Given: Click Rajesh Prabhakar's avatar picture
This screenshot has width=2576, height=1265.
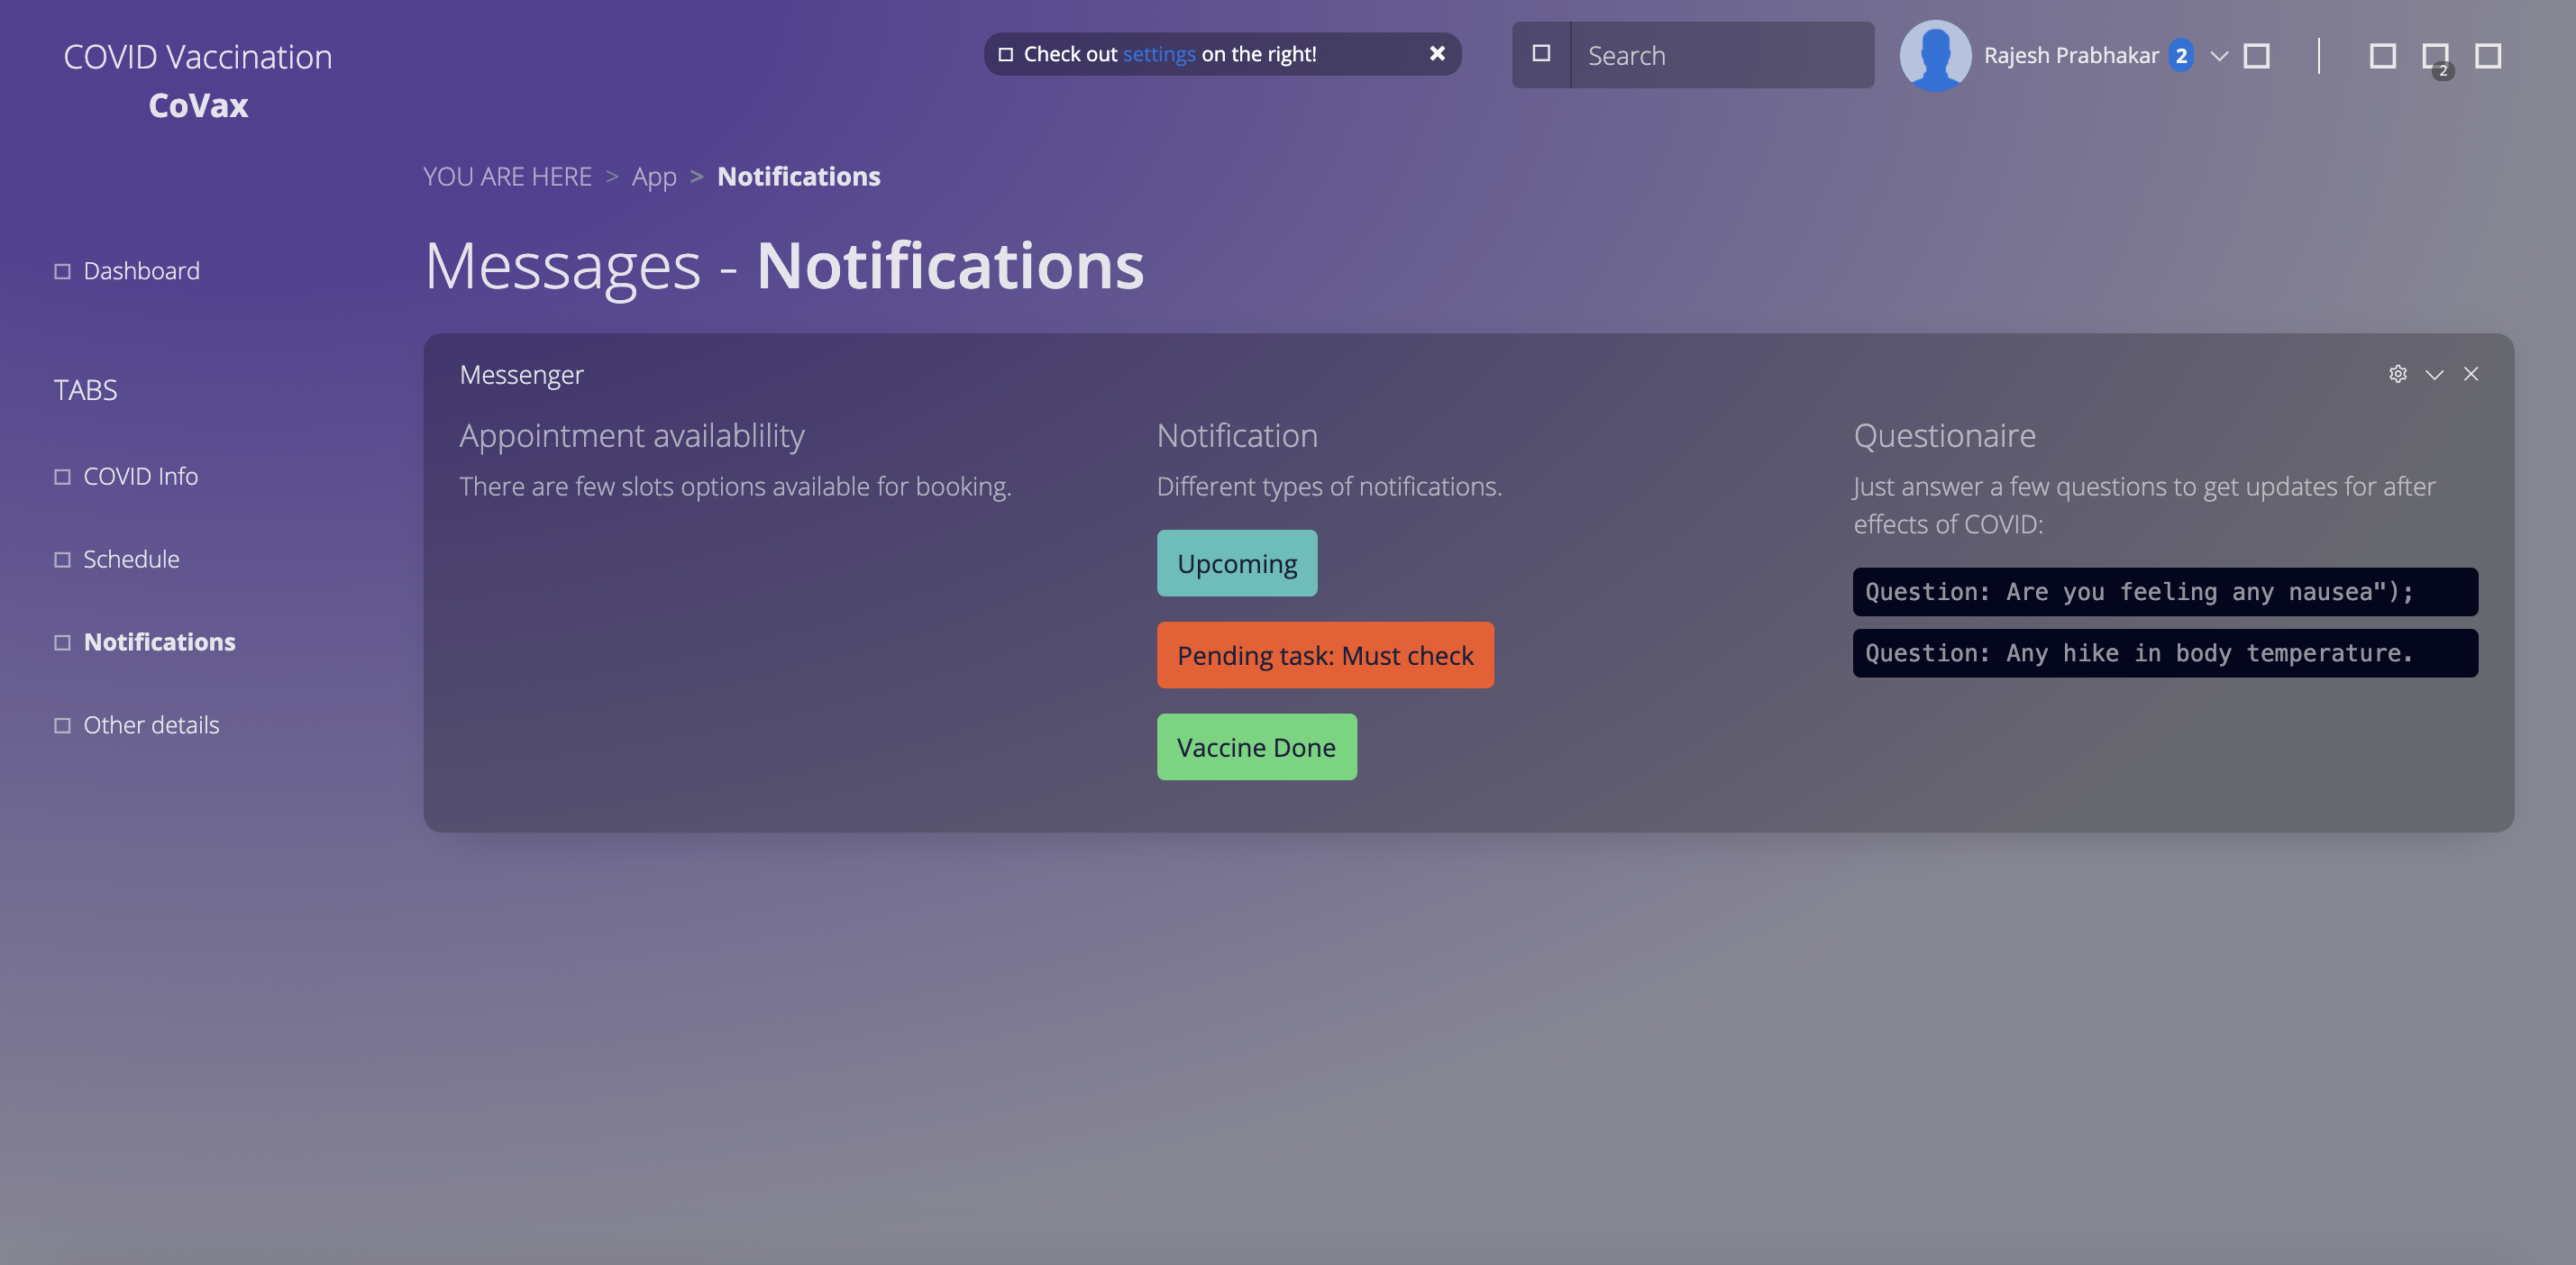Looking at the screenshot, I should (1934, 56).
